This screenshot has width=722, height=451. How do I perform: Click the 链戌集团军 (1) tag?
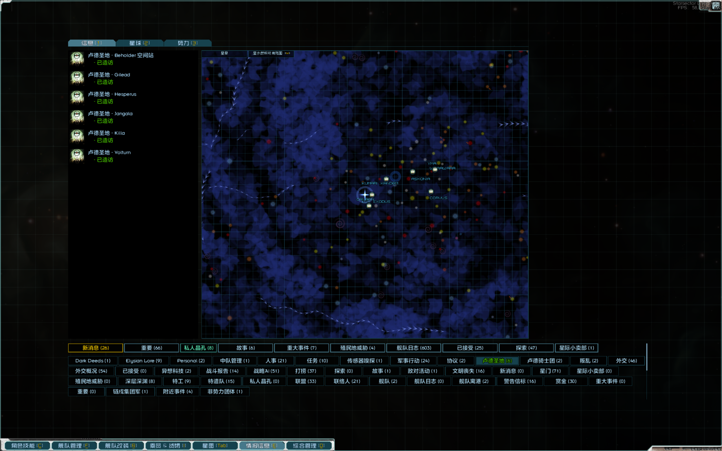tap(130, 391)
